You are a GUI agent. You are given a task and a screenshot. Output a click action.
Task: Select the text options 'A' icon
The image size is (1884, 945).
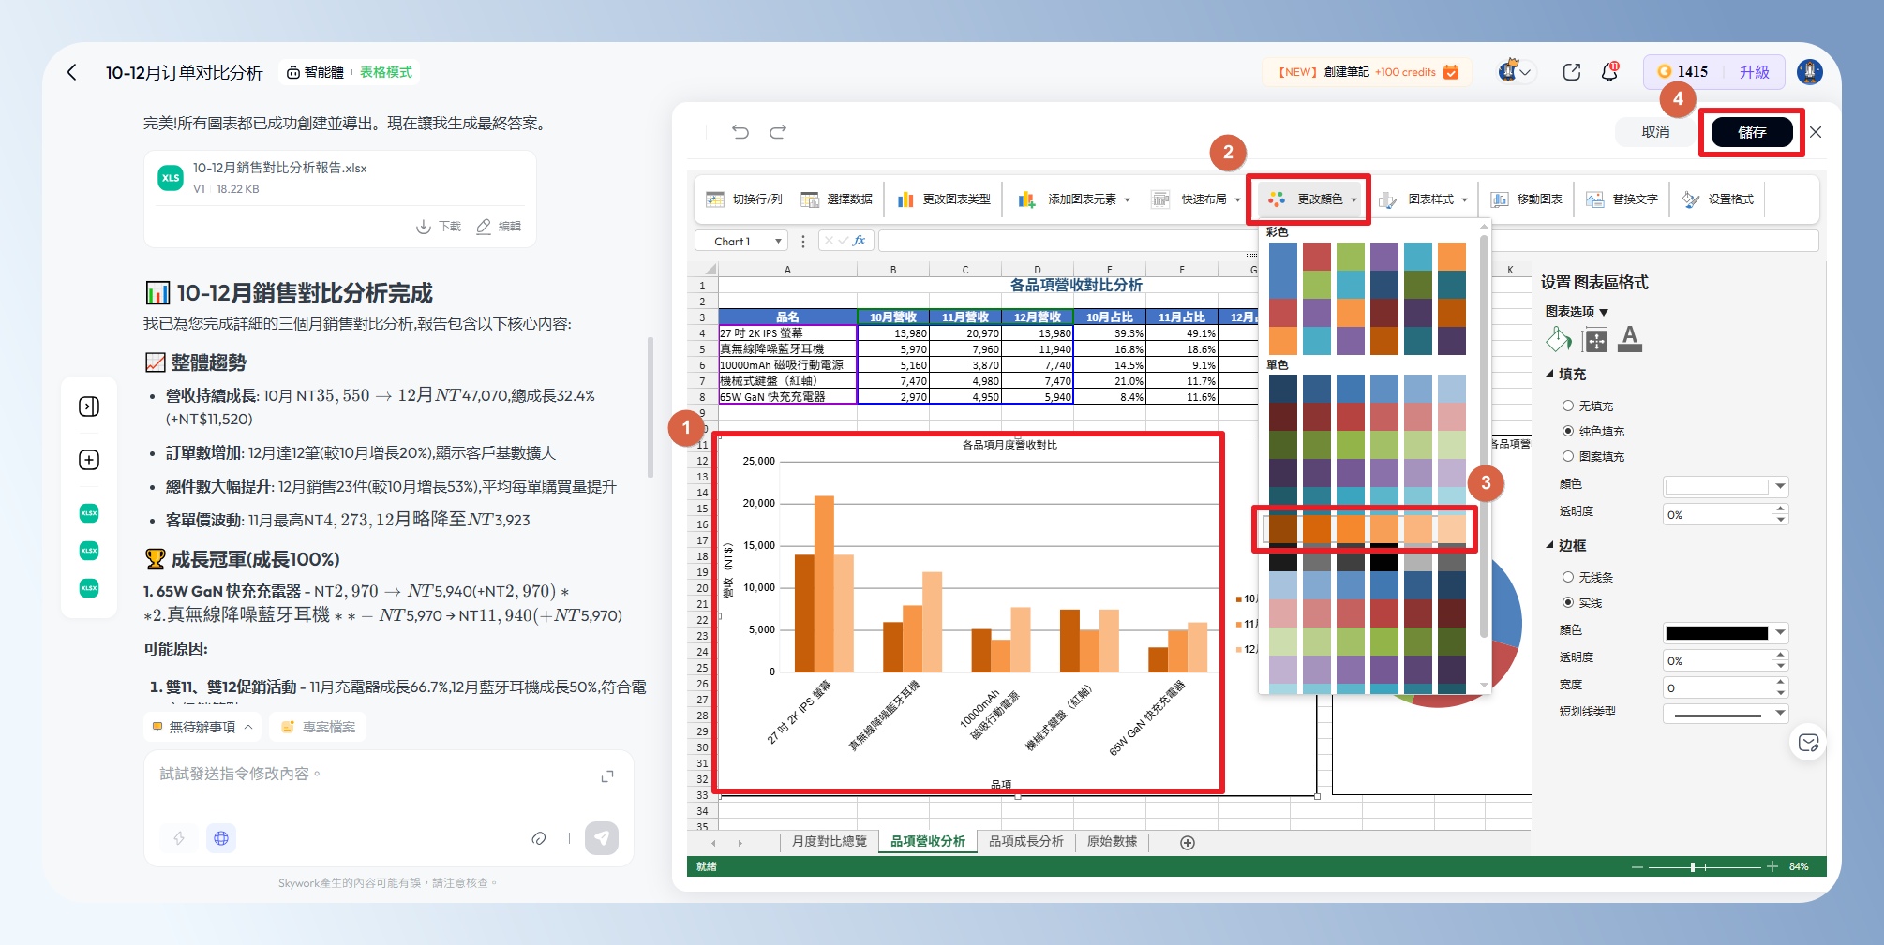pyautogui.click(x=1630, y=339)
